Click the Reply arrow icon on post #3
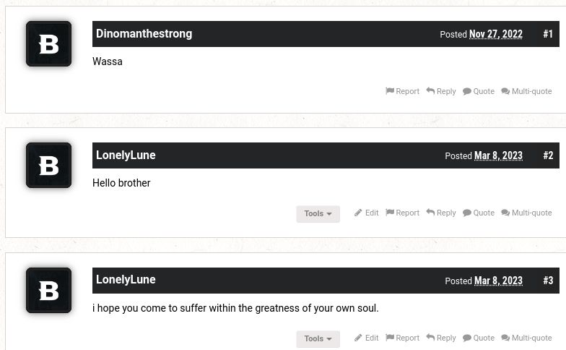Image resolution: width=566 pixels, height=350 pixels. tap(430, 338)
